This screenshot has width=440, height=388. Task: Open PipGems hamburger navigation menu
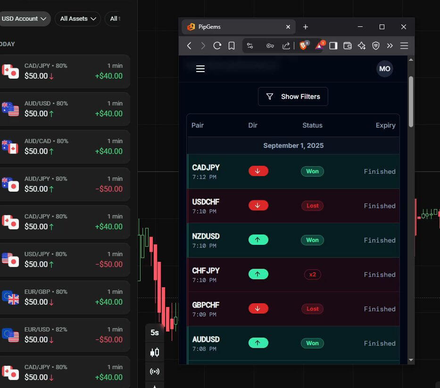pos(200,69)
